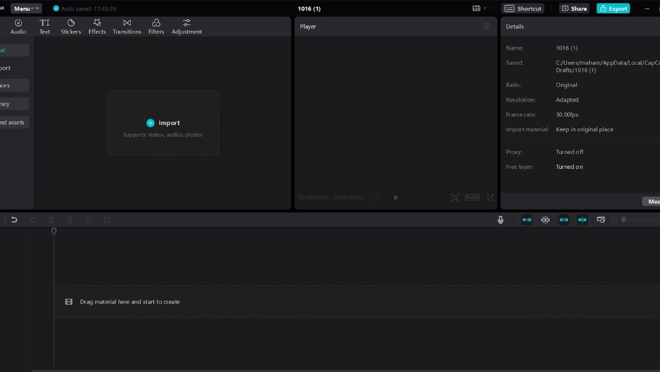This screenshot has width=660, height=372.
Task: Click the Player quality grid icon
Action: pos(374,198)
